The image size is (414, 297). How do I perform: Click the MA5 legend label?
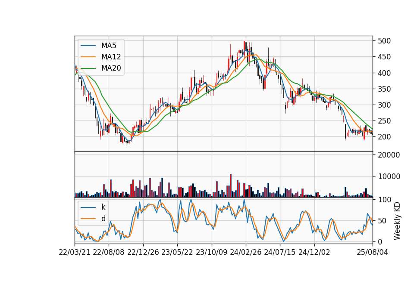(109, 46)
